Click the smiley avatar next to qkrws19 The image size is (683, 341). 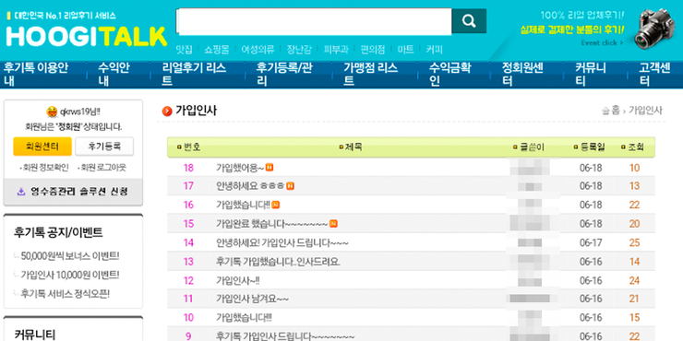tap(52, 112)
